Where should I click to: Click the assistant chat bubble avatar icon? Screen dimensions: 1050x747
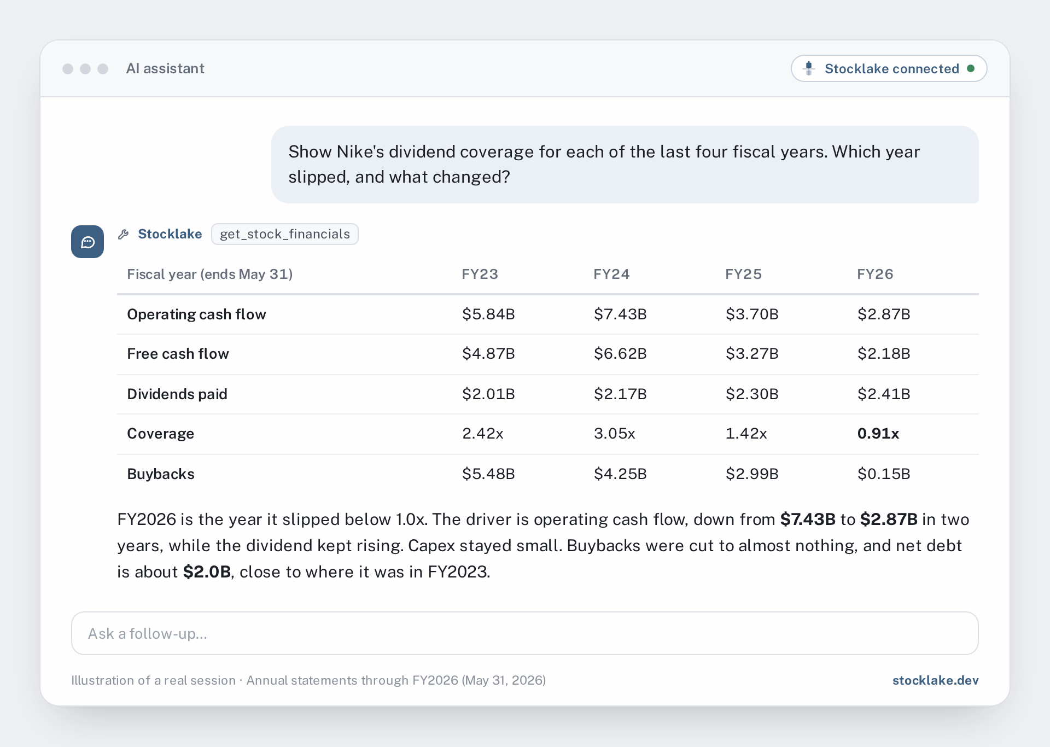click(87, 242)
